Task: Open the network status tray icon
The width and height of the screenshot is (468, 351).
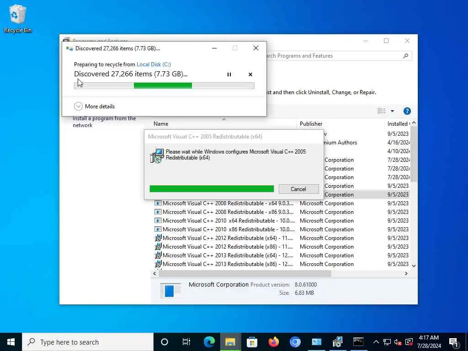Action: (387, 342)
